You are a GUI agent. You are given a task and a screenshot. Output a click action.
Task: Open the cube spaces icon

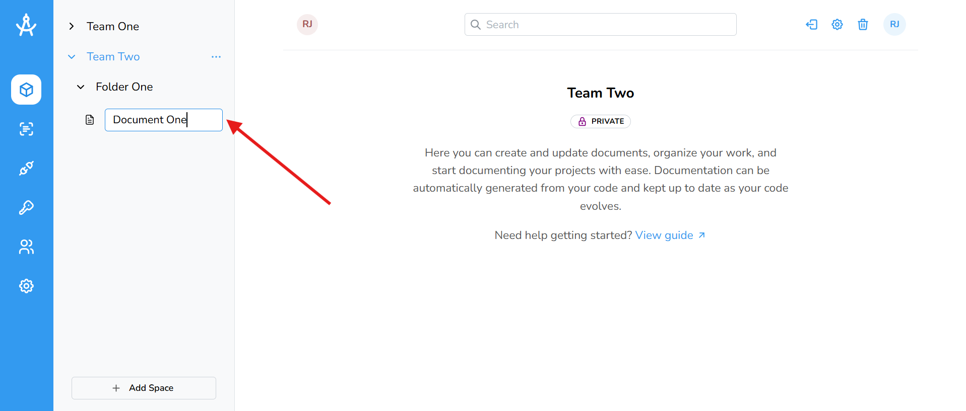[x=26, y=90]
